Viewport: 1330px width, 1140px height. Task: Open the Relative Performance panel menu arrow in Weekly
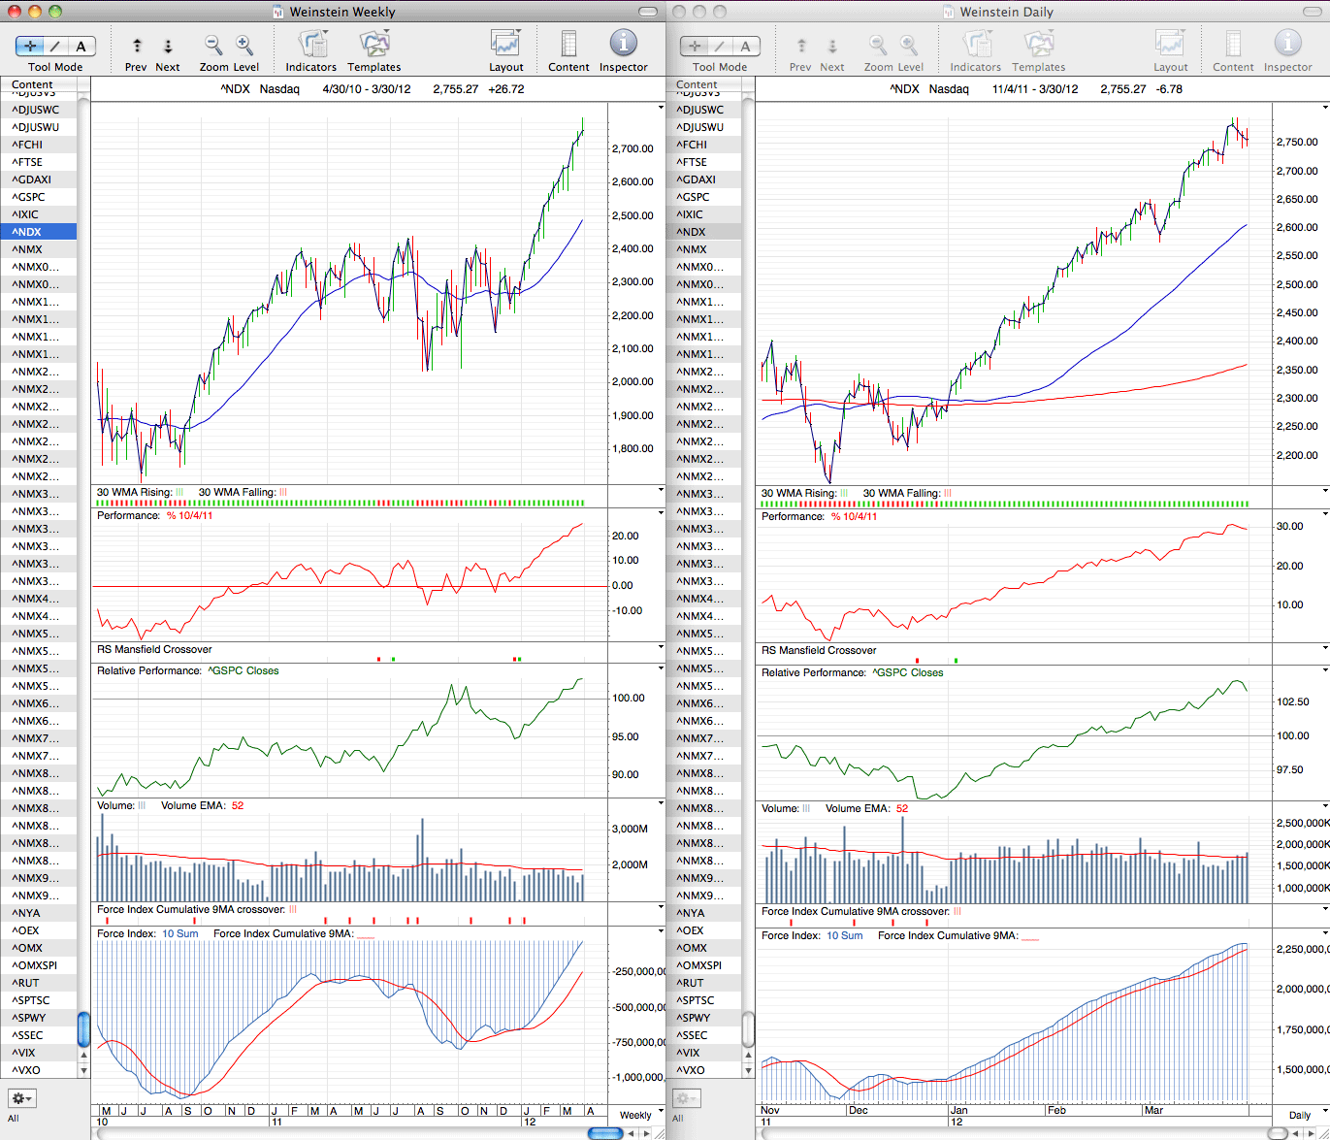(662, 668)
